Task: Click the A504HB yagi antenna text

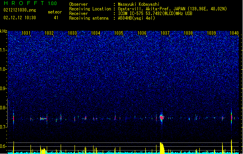Action: click(136, 18)
